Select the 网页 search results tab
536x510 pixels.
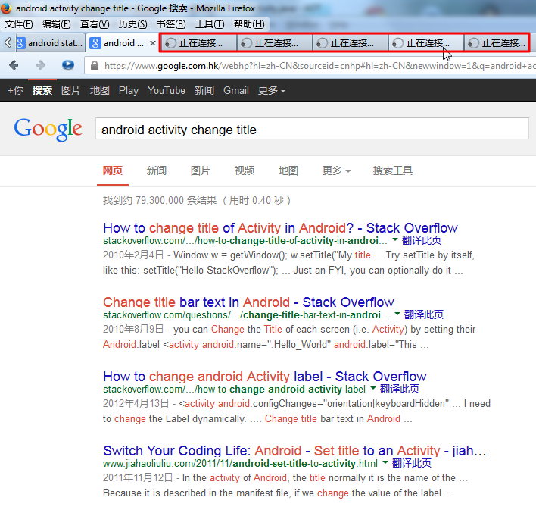click(113, 171)
